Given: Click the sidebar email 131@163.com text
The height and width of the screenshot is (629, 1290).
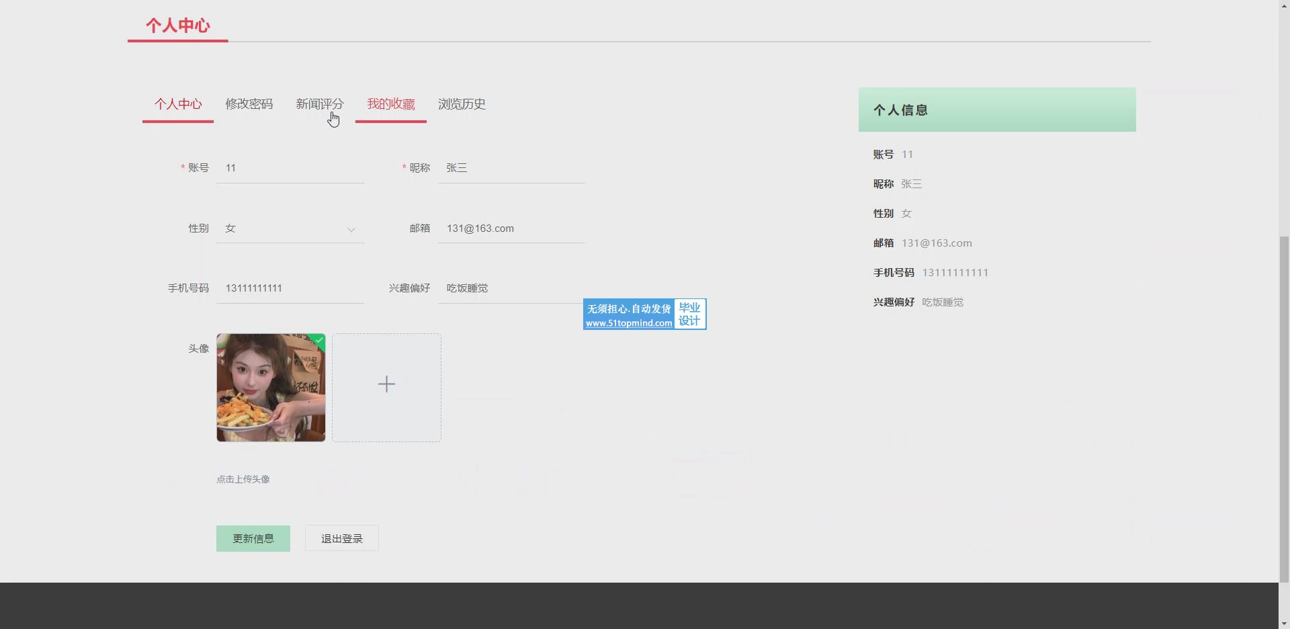Looking at the screenshot, I should (x=937, y=243).
